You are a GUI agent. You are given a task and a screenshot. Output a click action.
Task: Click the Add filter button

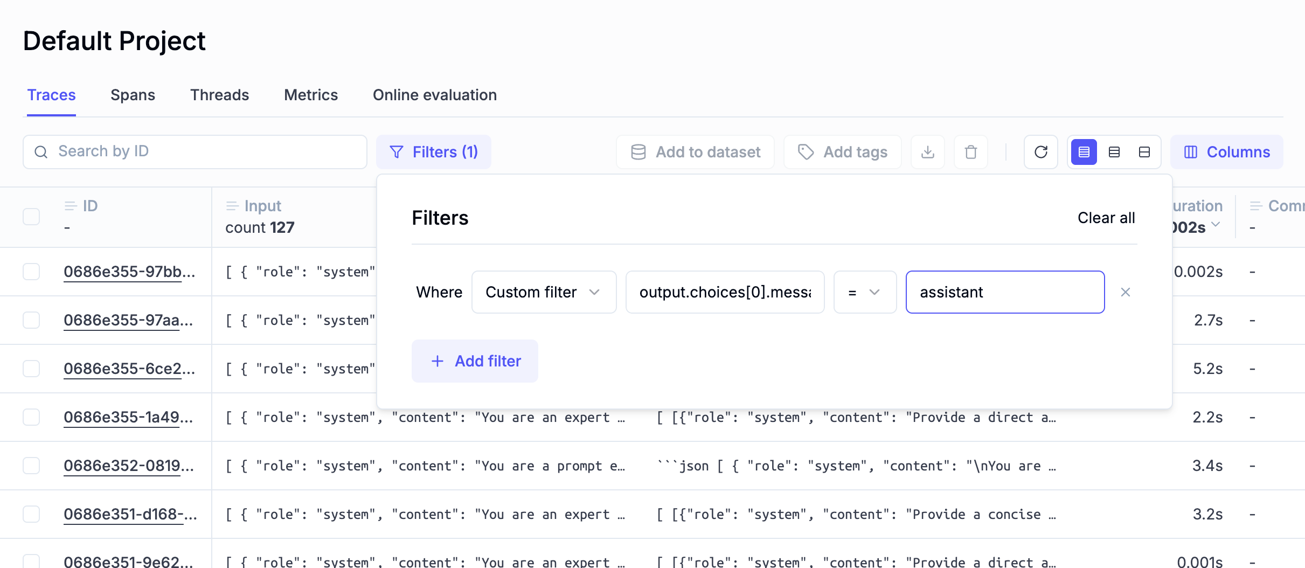(475, 361)
